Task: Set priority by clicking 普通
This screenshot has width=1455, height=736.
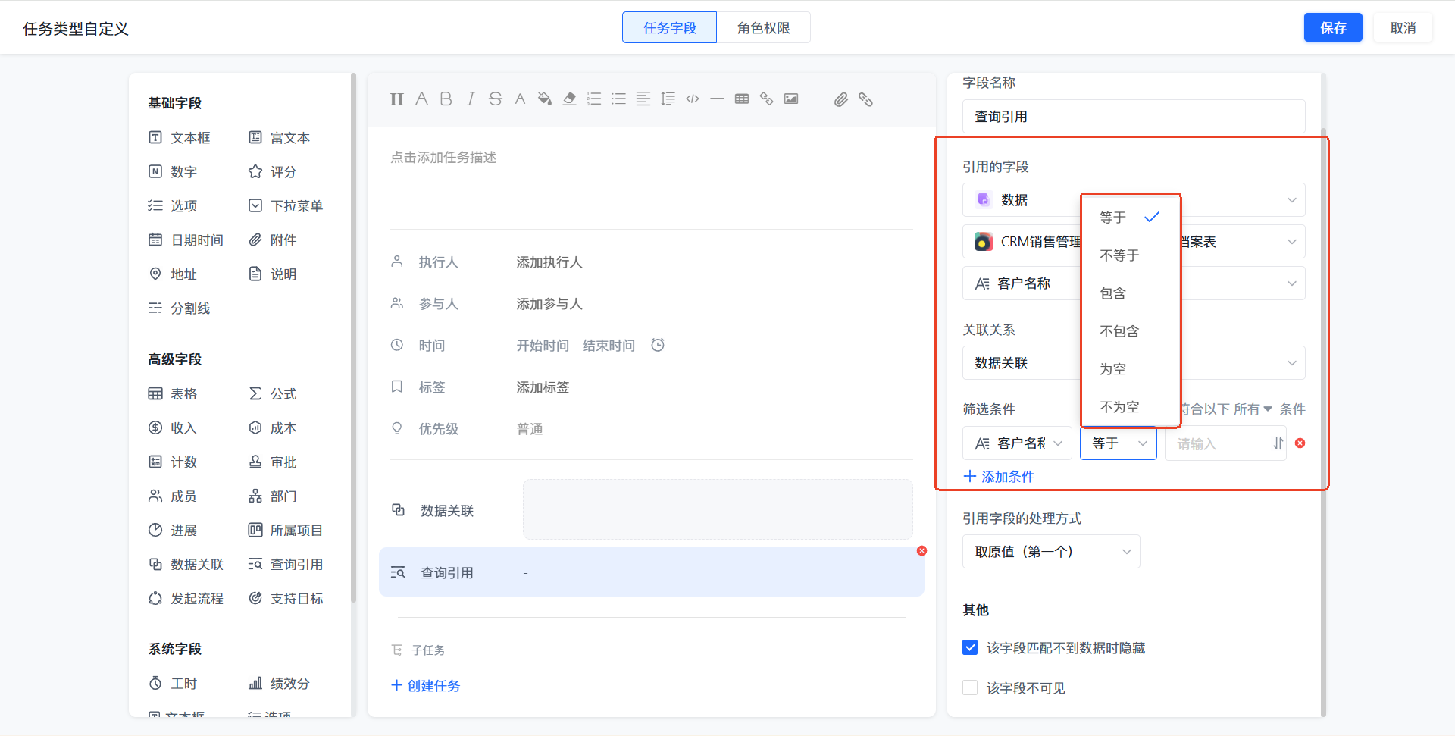Action: (530, 429)
